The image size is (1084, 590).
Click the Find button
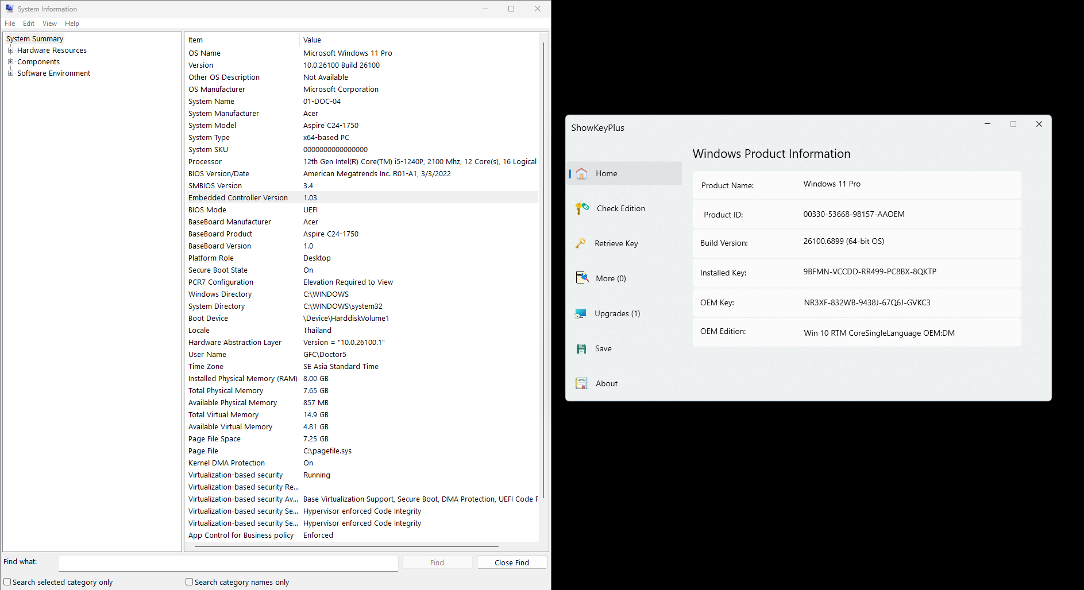(437, 562)
